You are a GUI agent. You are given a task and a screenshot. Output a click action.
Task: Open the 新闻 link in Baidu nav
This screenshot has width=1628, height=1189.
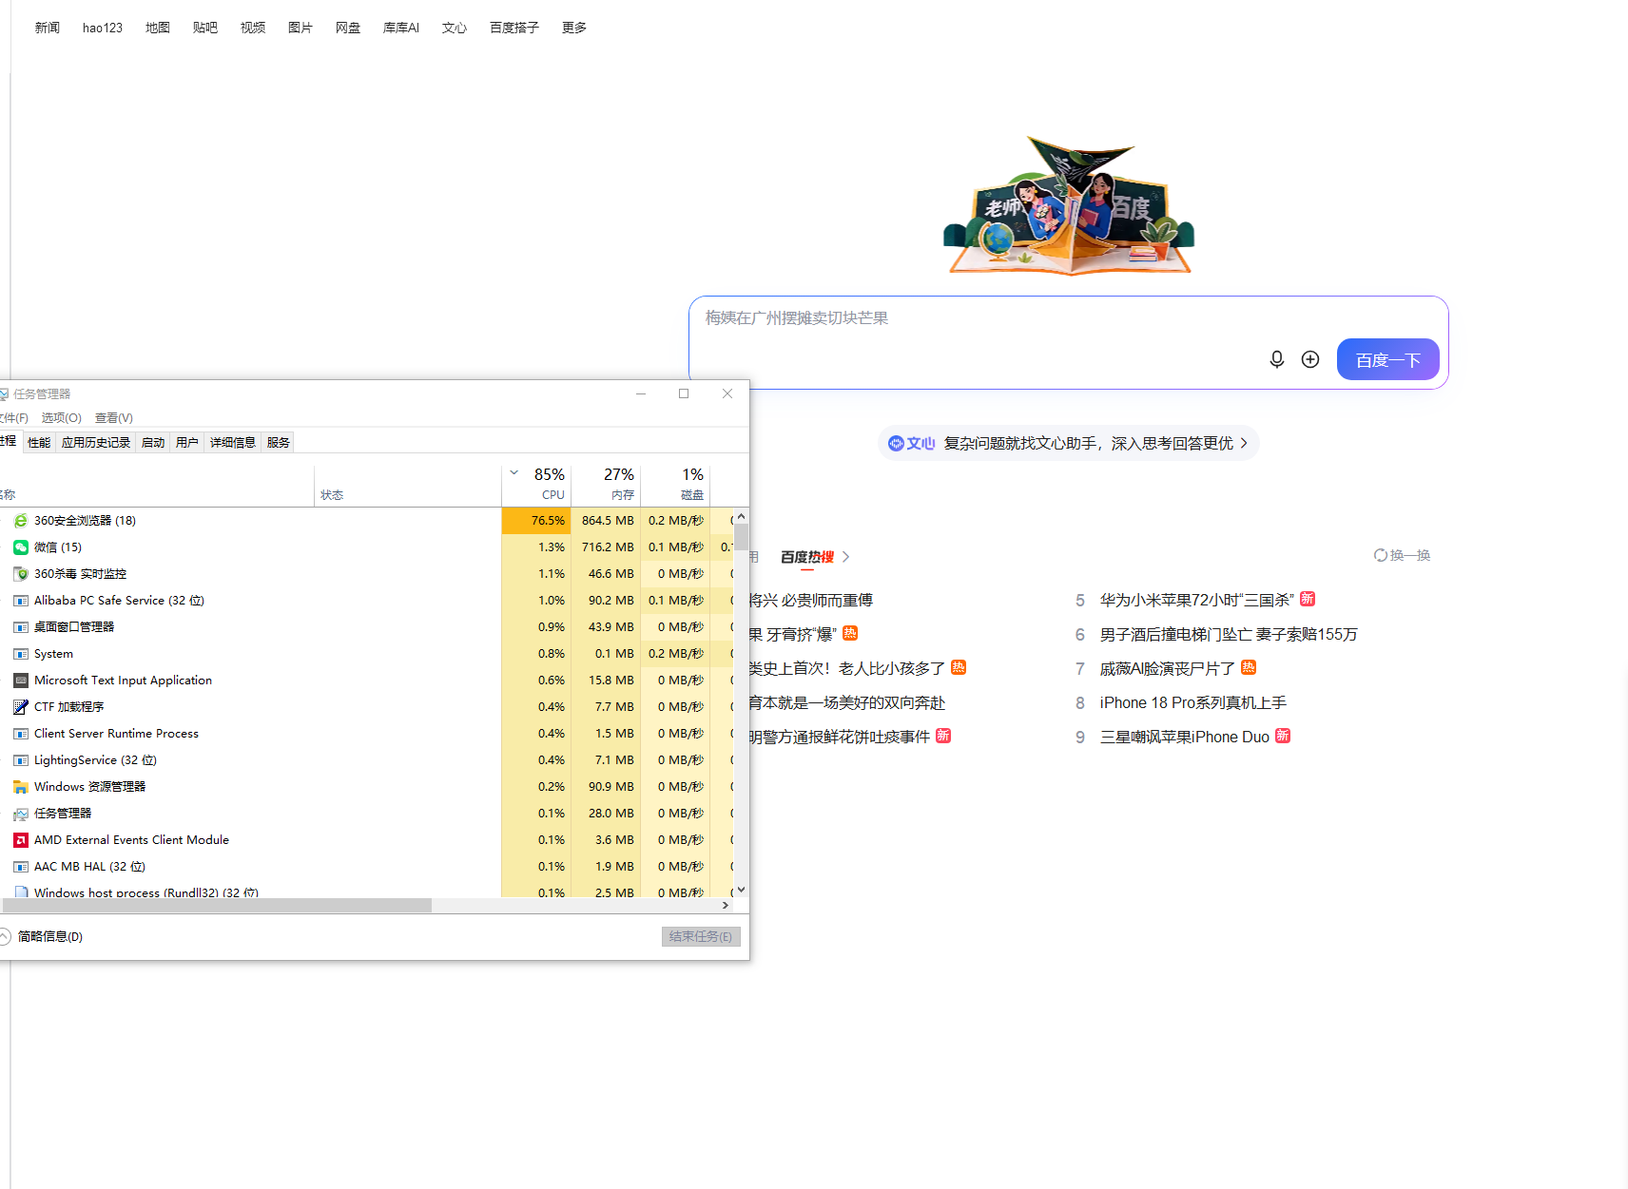48,28
